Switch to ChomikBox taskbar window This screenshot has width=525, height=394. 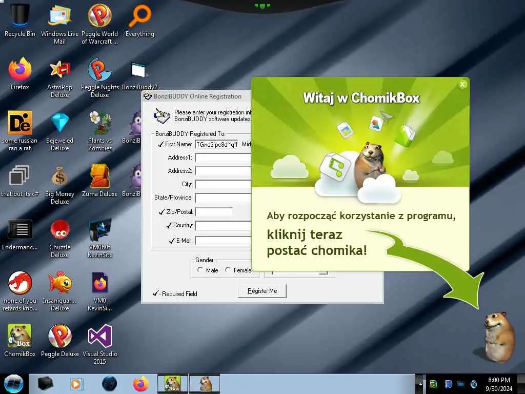pyautogui.click(x=173, y=384)
